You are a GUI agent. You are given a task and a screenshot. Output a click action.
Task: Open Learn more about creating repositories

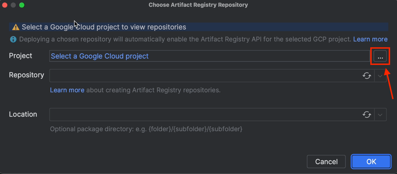[x=67, y=90]
